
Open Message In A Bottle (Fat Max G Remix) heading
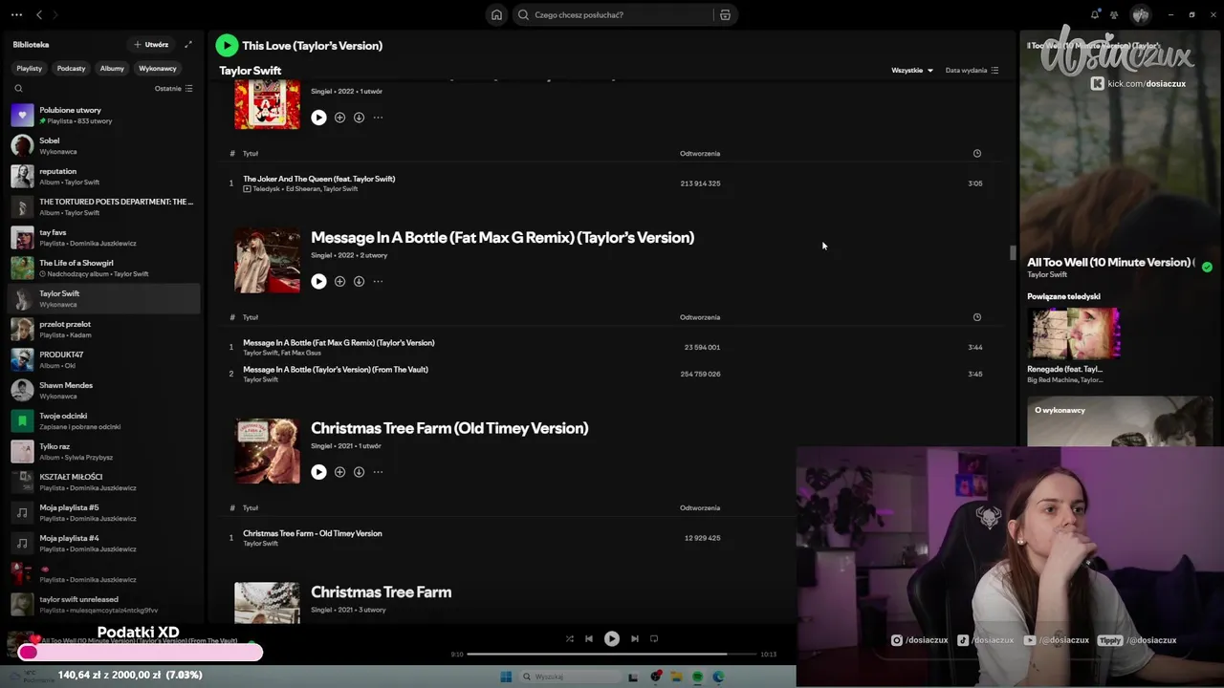click(502, 237)
